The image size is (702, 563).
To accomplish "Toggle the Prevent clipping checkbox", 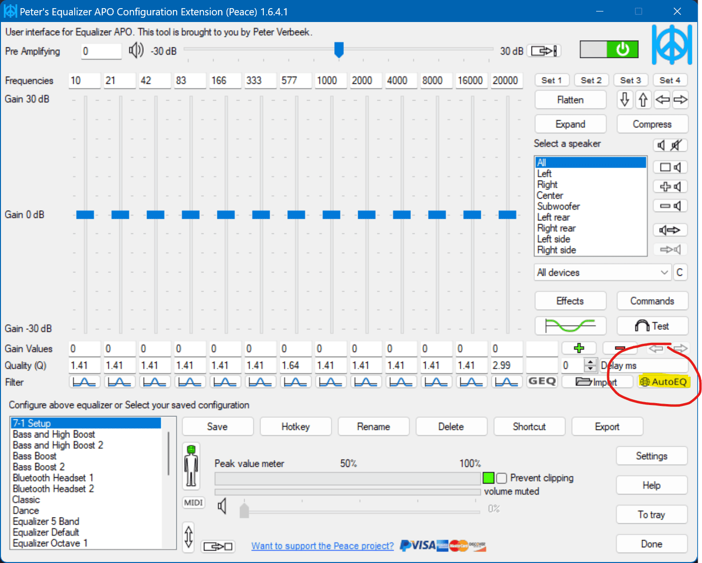I will pyautogui.click(x=501, y=478).
